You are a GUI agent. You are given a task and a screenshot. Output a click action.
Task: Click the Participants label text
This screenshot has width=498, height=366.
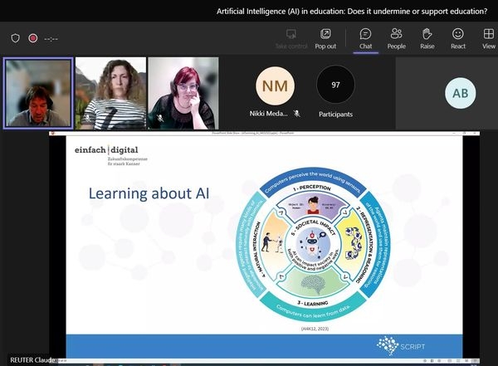pos(335,114)
